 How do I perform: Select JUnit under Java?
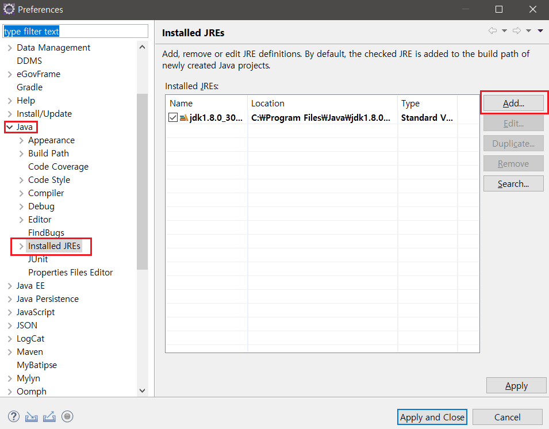tap(38, 259)
